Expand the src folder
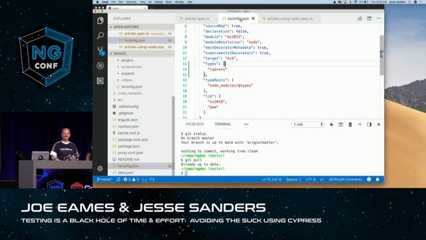The width and height of the screenshot is (426, 240). [120, 100]
